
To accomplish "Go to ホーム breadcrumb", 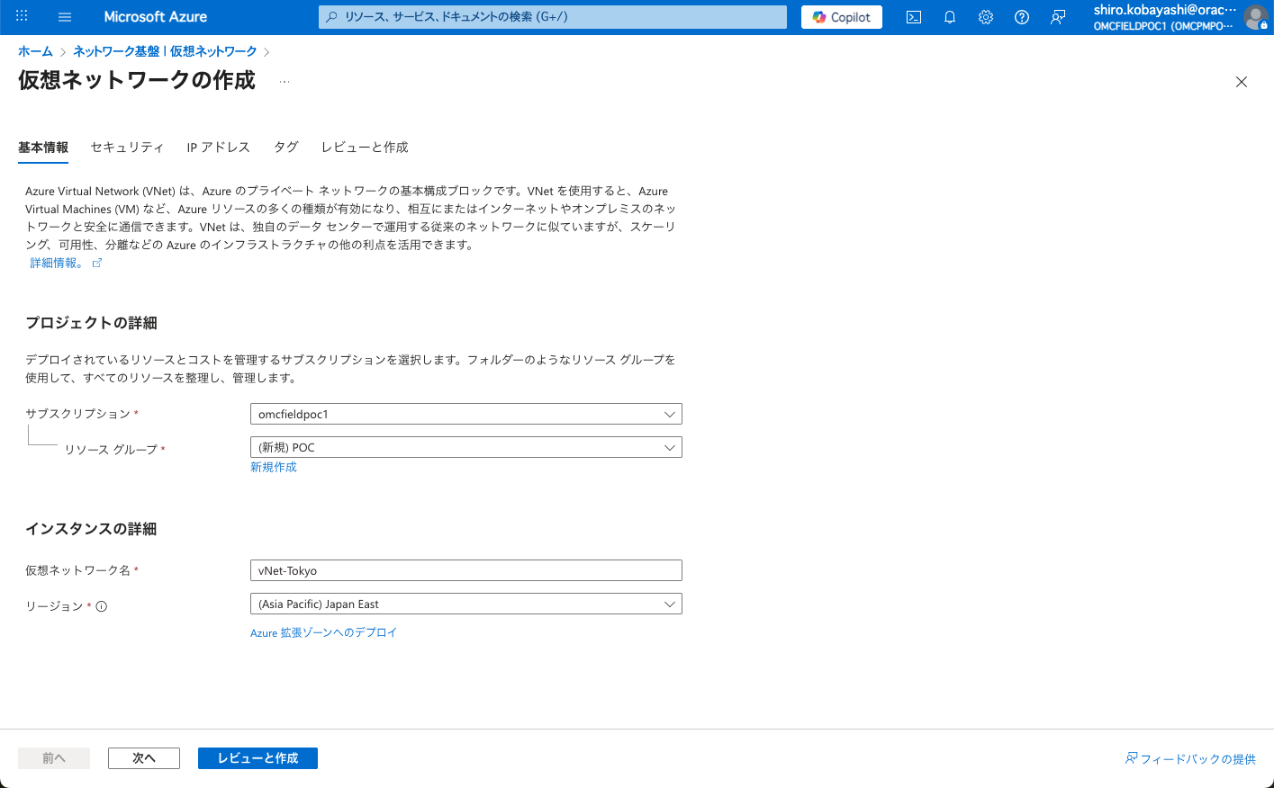I will click(36, 51).
